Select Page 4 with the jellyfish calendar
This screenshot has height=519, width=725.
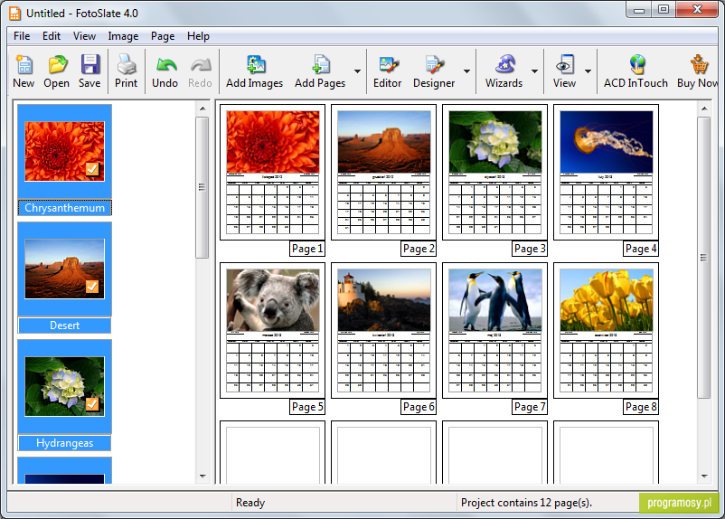(607, 172)
